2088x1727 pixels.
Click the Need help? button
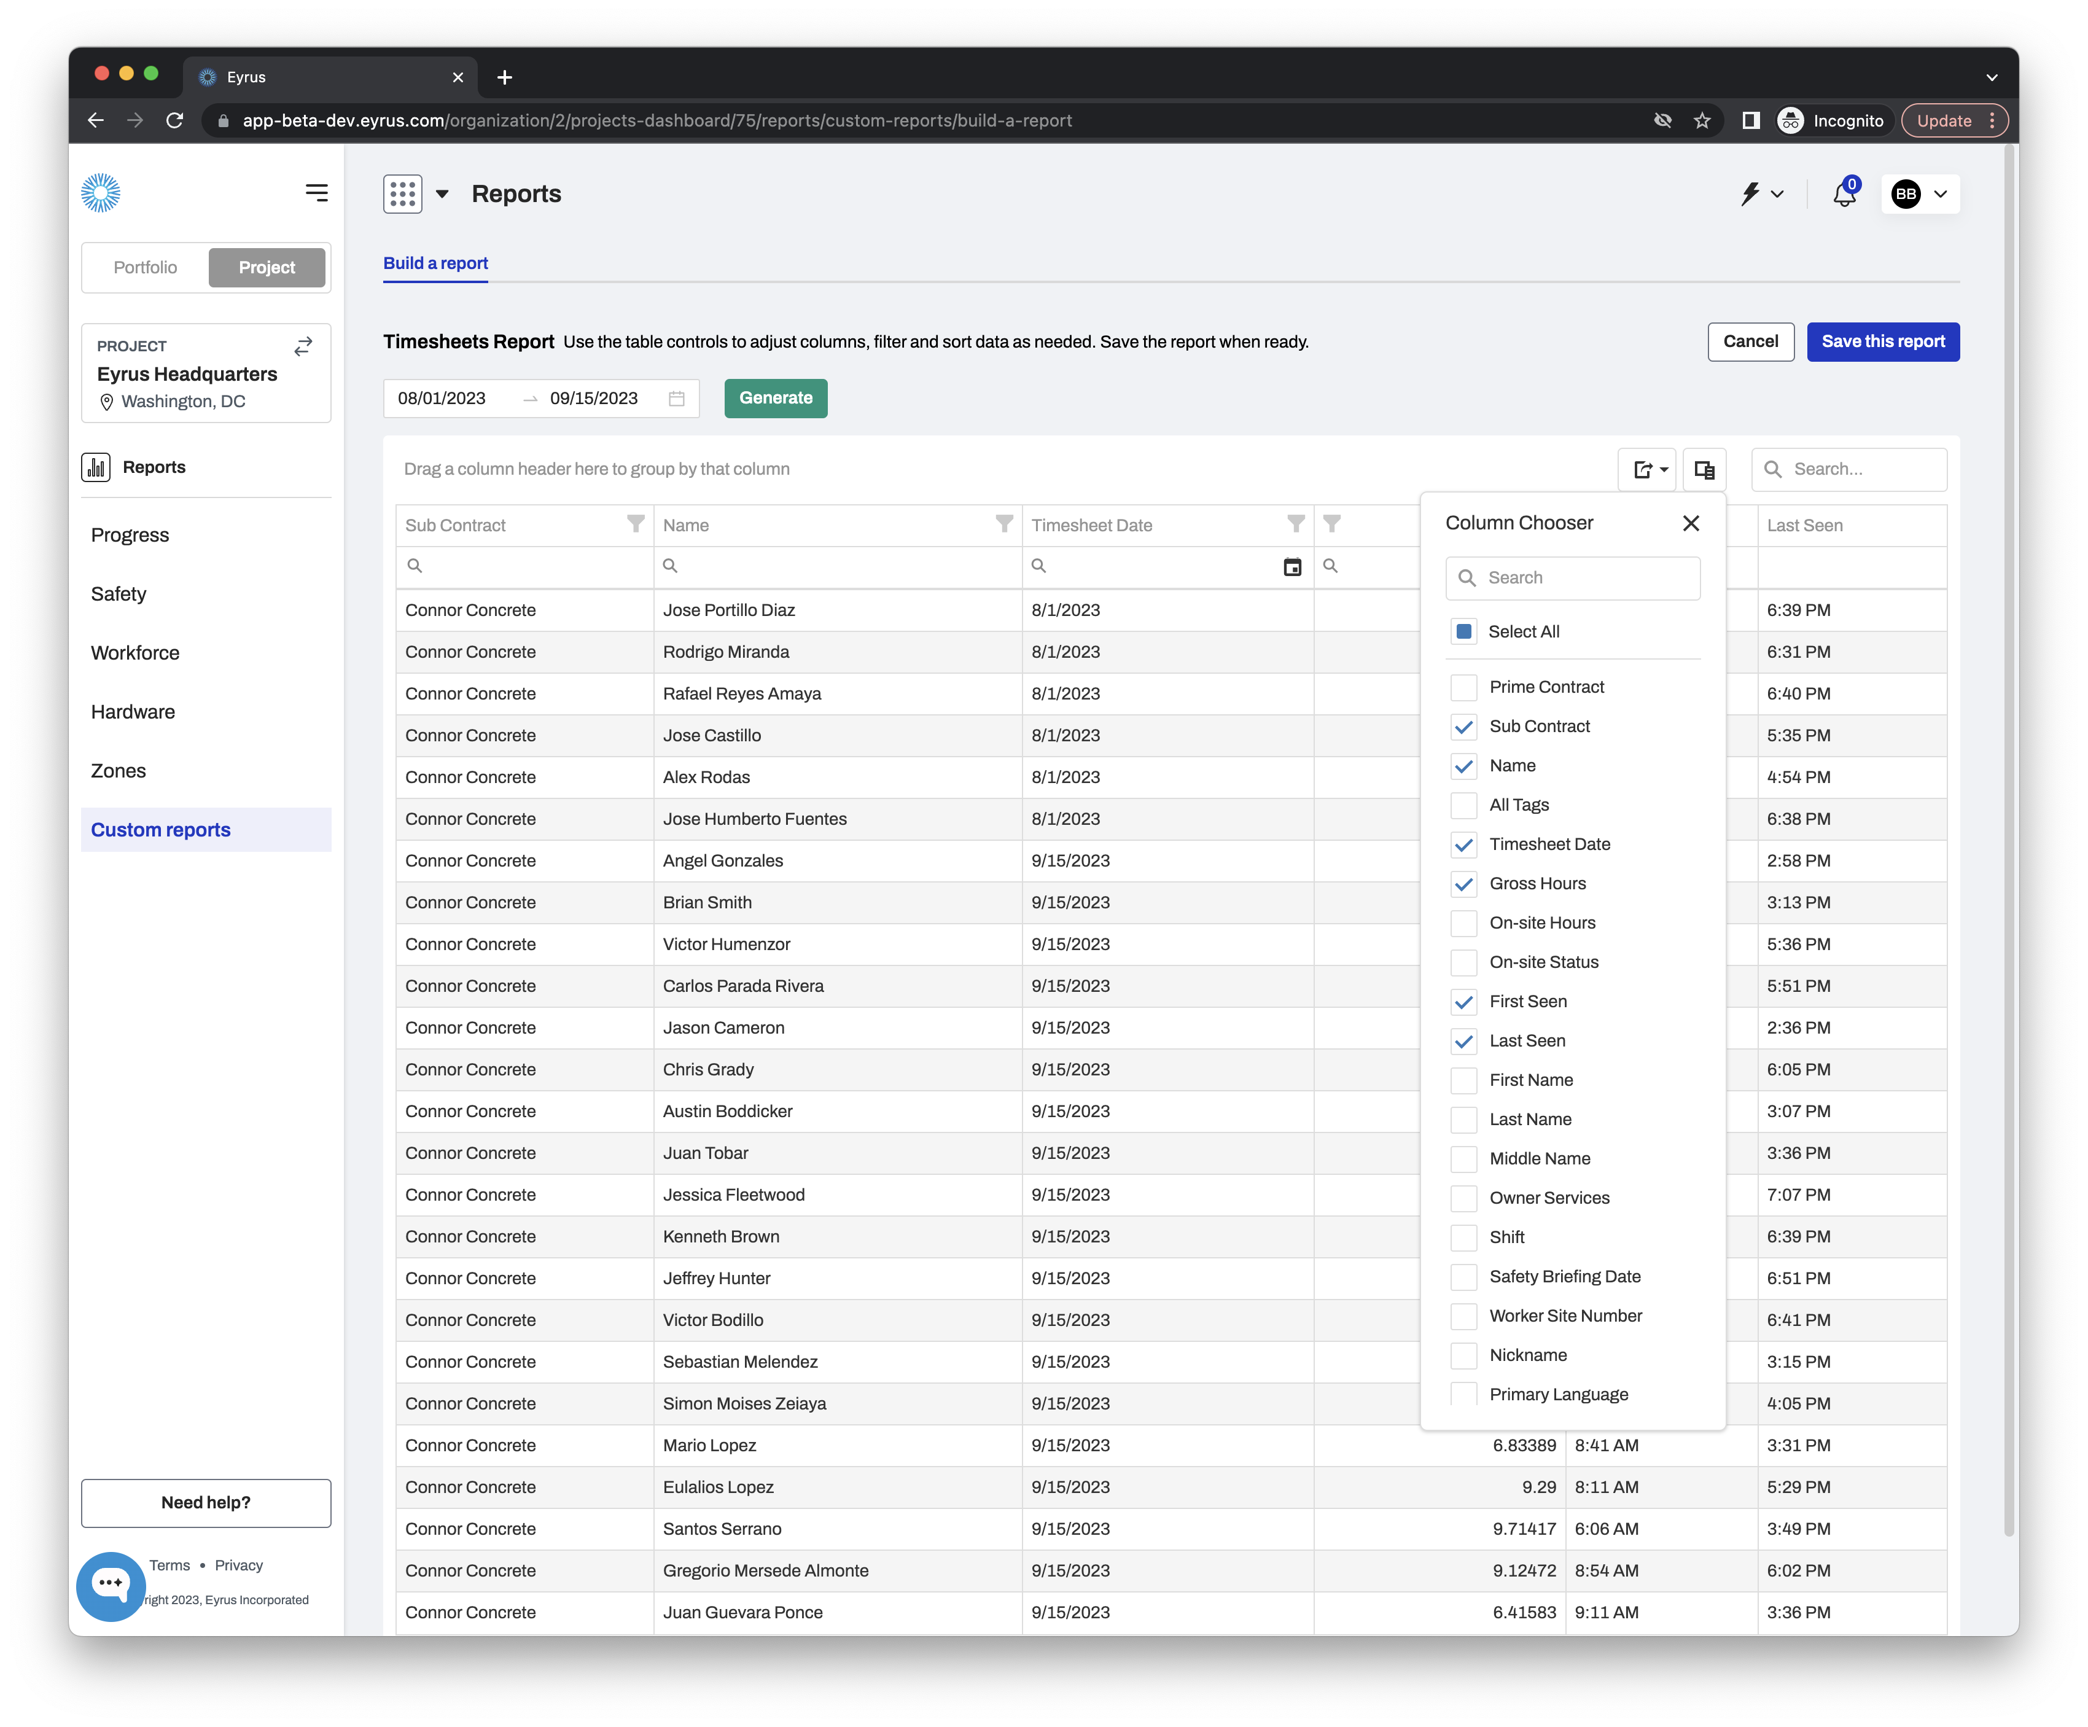206,1502
